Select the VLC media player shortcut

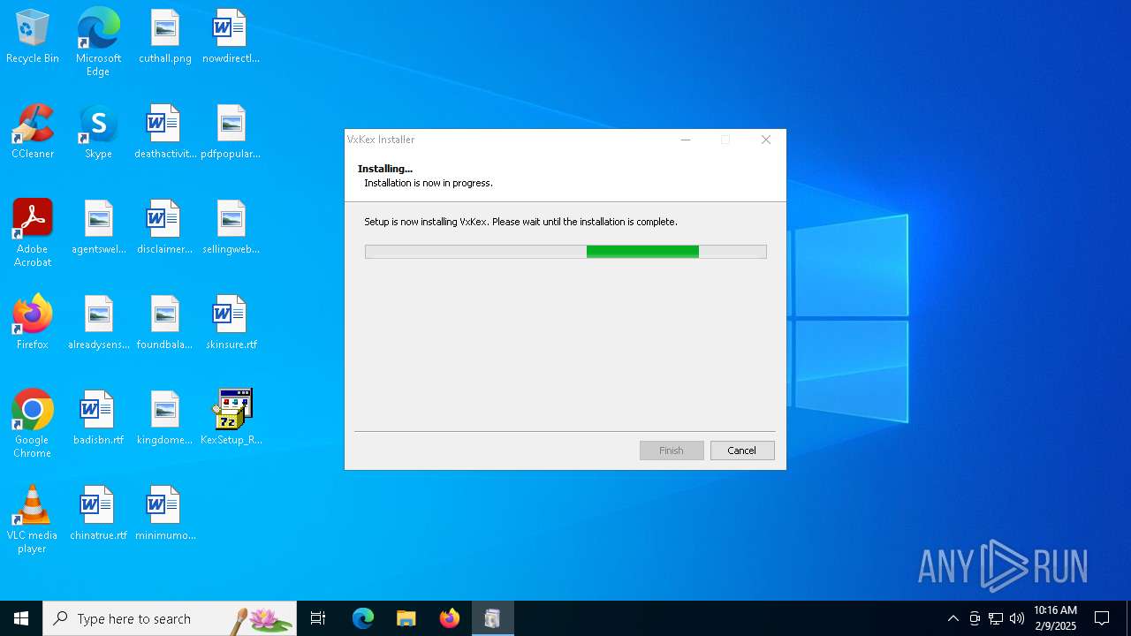pyautogui.click(x=33, y=519)
